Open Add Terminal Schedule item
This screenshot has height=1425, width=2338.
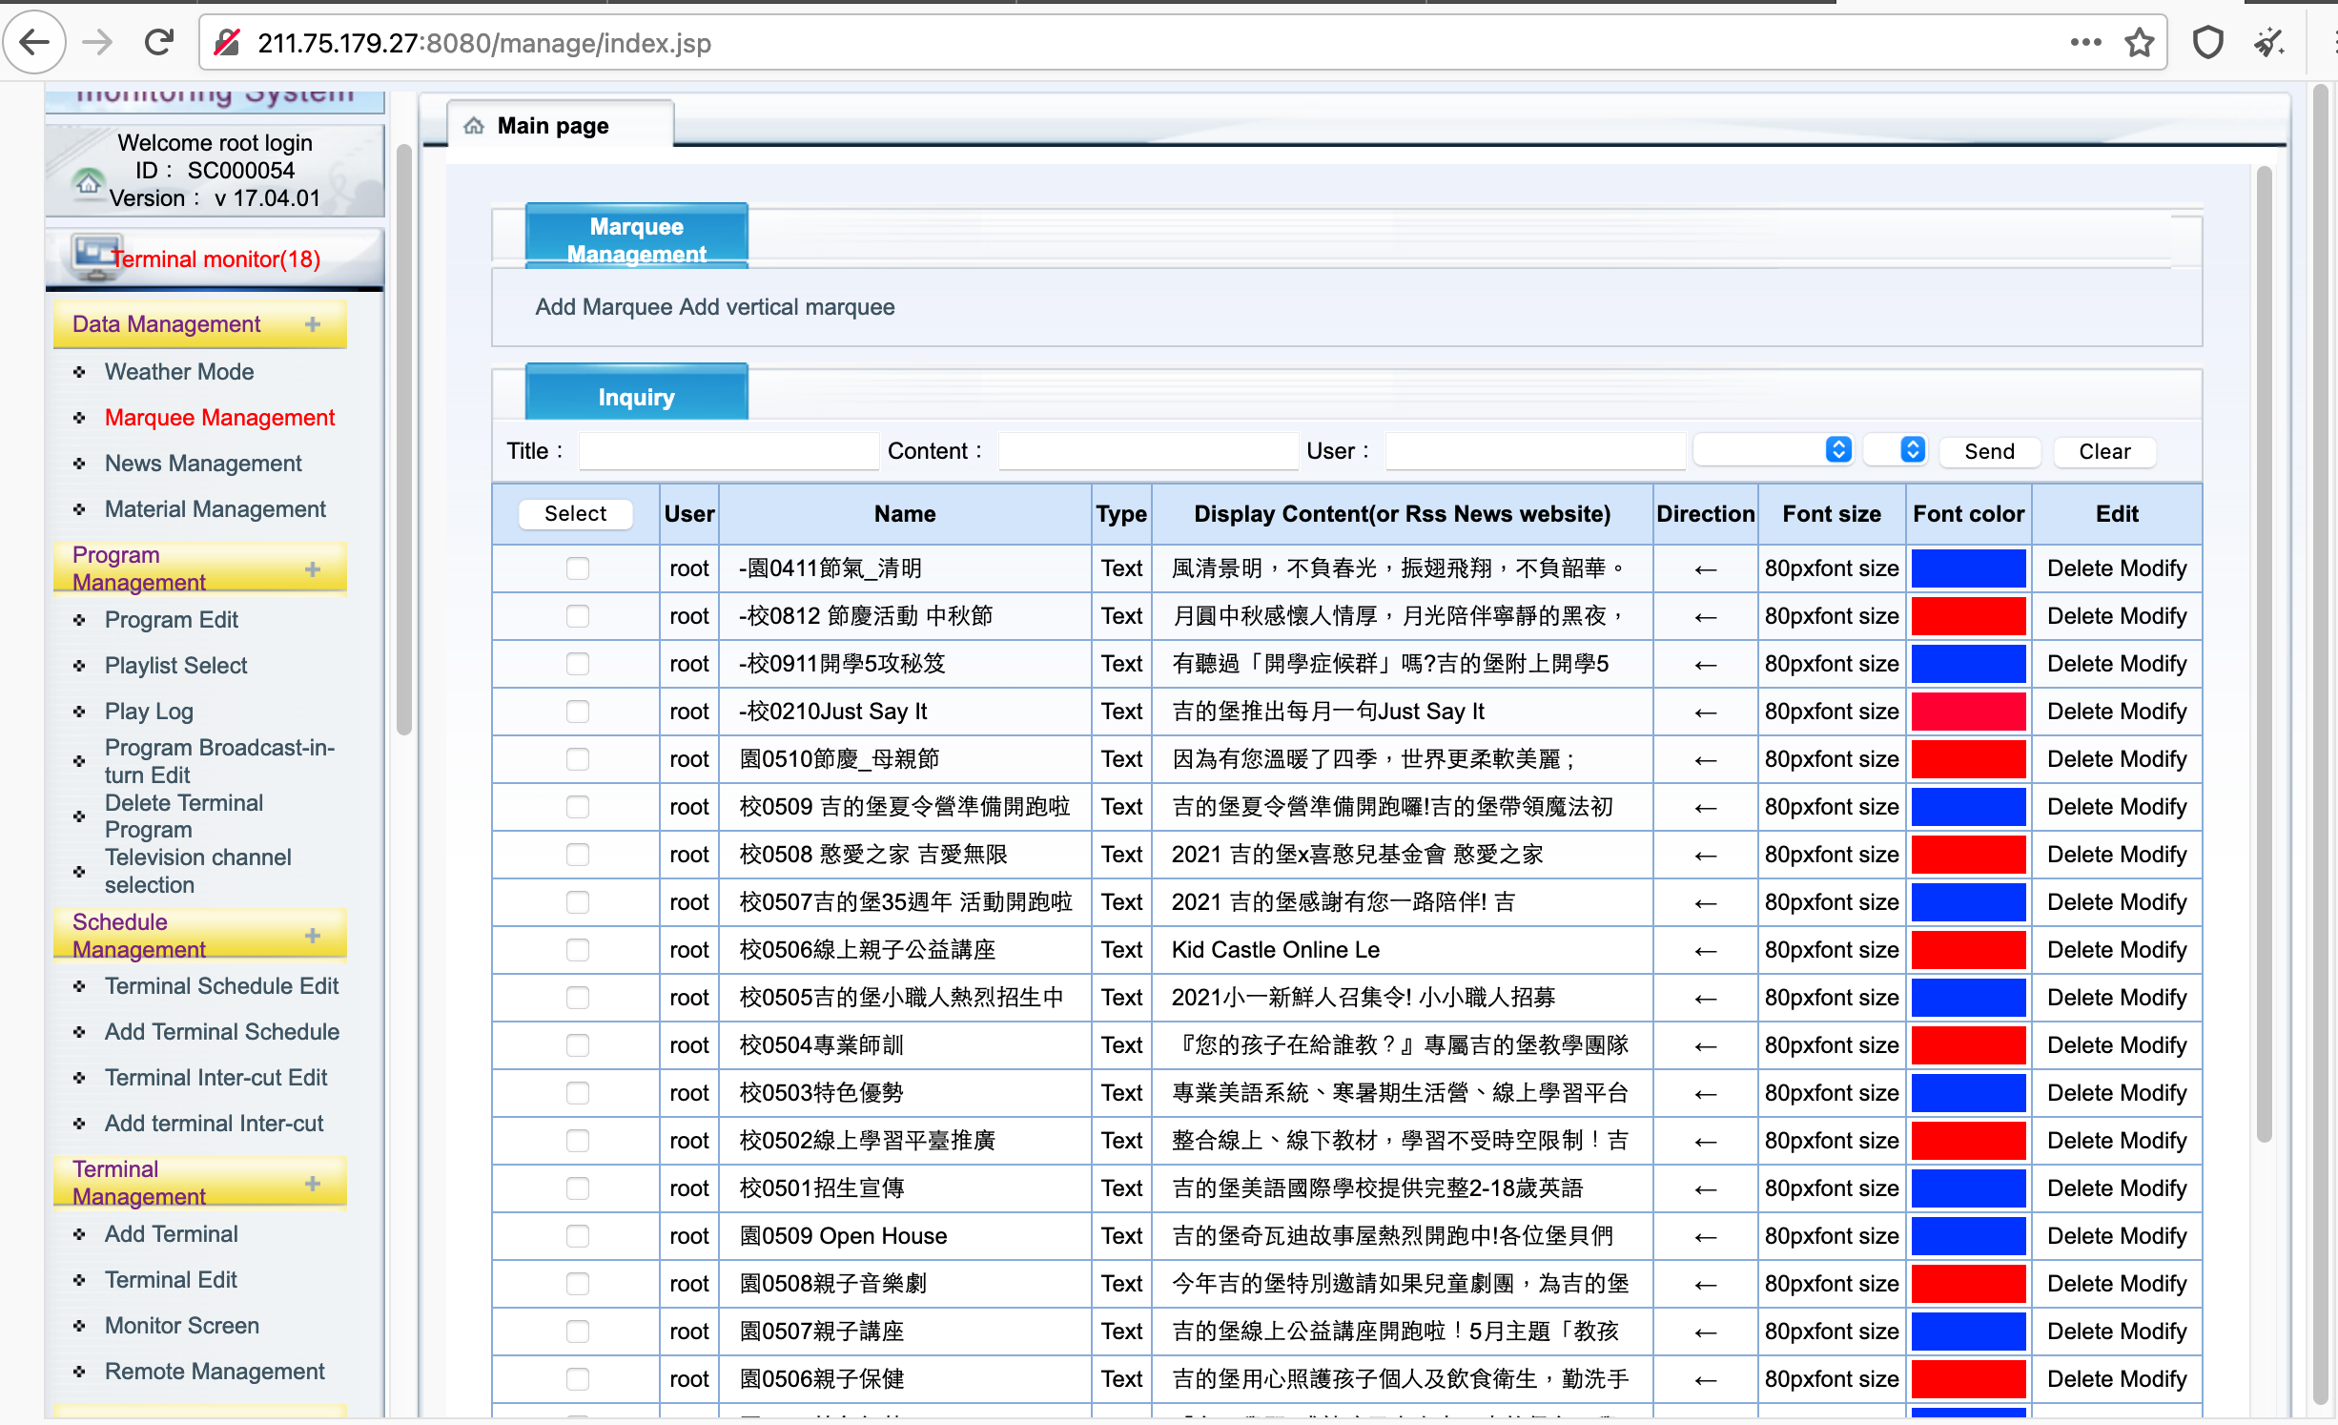pyautogui.click(x=222, y=1032)
